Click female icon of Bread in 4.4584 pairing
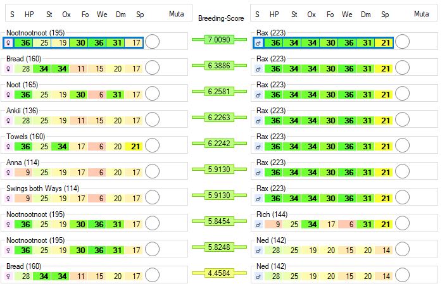Screen dimensions: 447x291 click(9, 276)
